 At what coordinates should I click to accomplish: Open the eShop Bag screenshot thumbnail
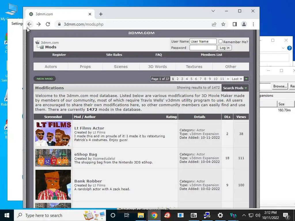coord(53,158)
